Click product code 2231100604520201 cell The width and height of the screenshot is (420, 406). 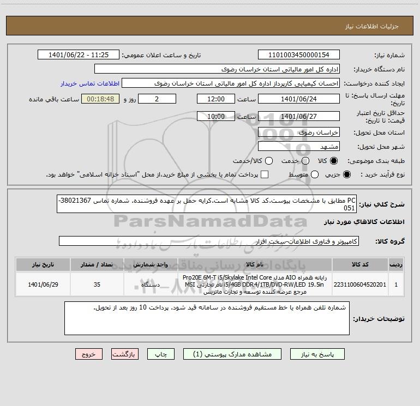click(360, 284)
